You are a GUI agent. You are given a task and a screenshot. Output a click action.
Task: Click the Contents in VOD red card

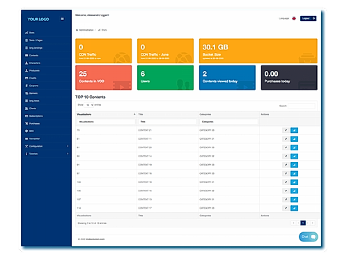click(104, 77)
